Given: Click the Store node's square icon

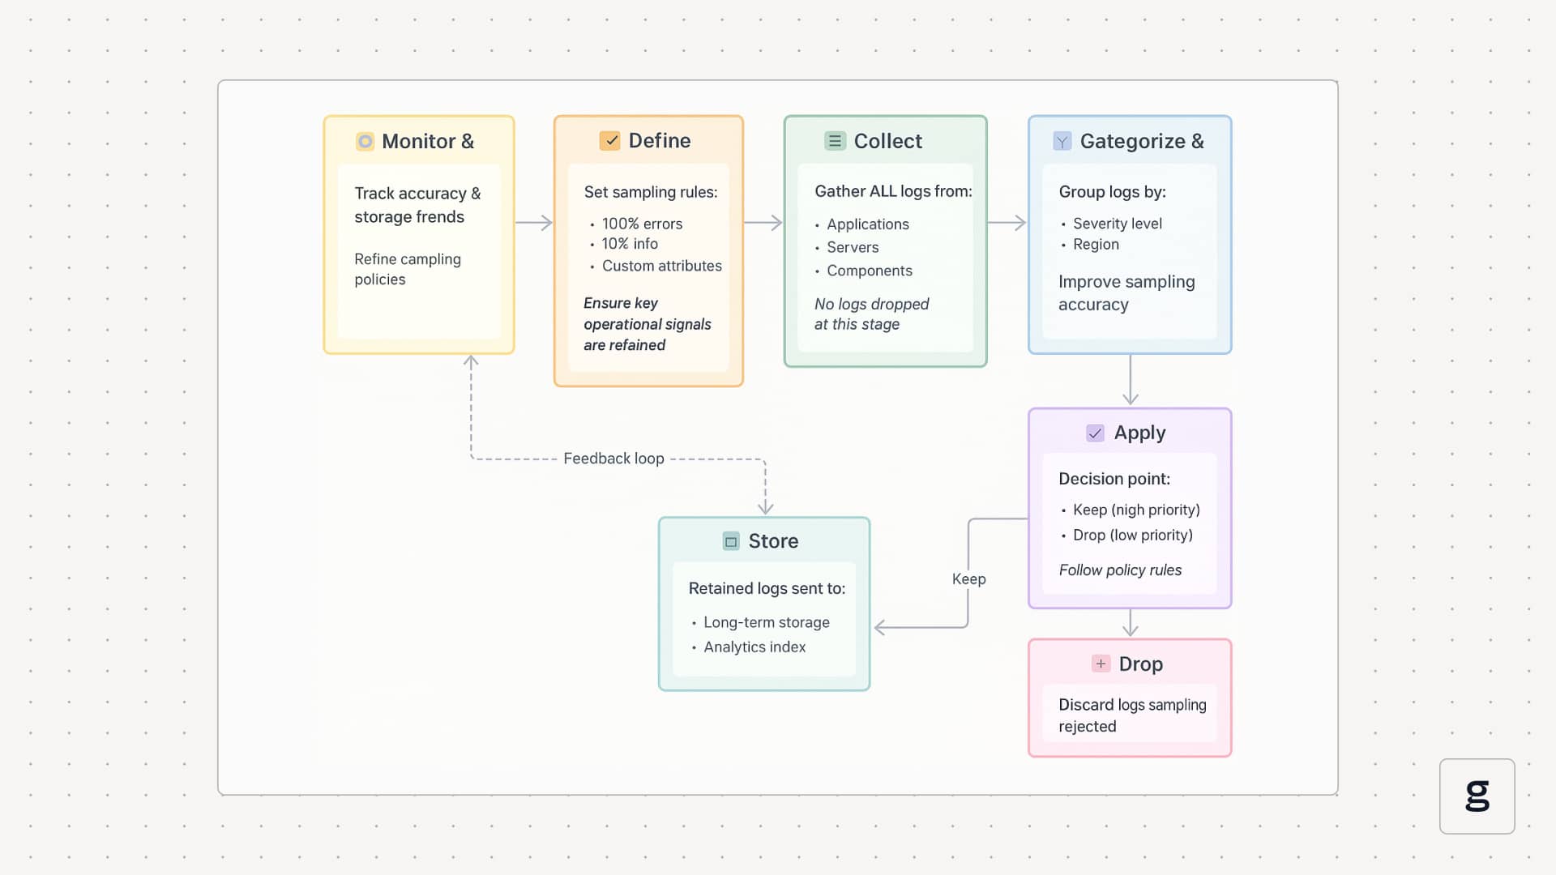Looking at the screenshot, I should (731, 541).
